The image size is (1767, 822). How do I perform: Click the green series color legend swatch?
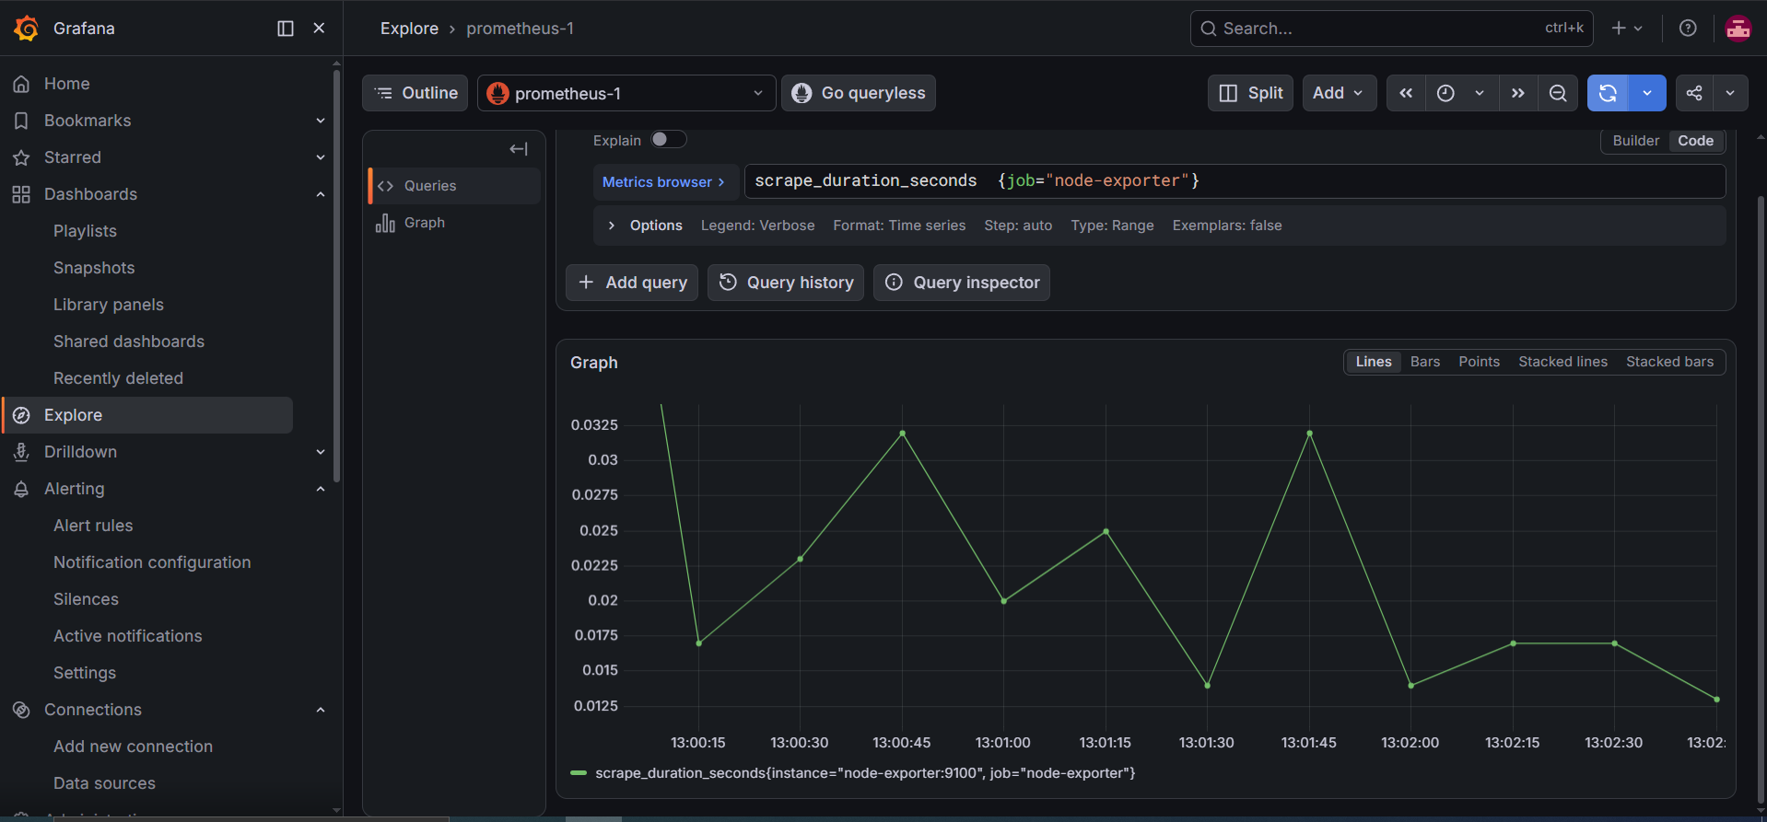tap(579, 773)
